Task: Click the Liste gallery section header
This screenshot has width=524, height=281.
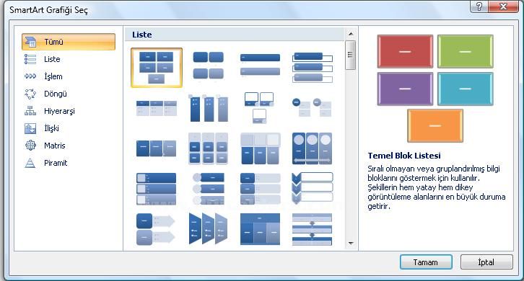Action: pyautogui.click(x=235, y=35)
